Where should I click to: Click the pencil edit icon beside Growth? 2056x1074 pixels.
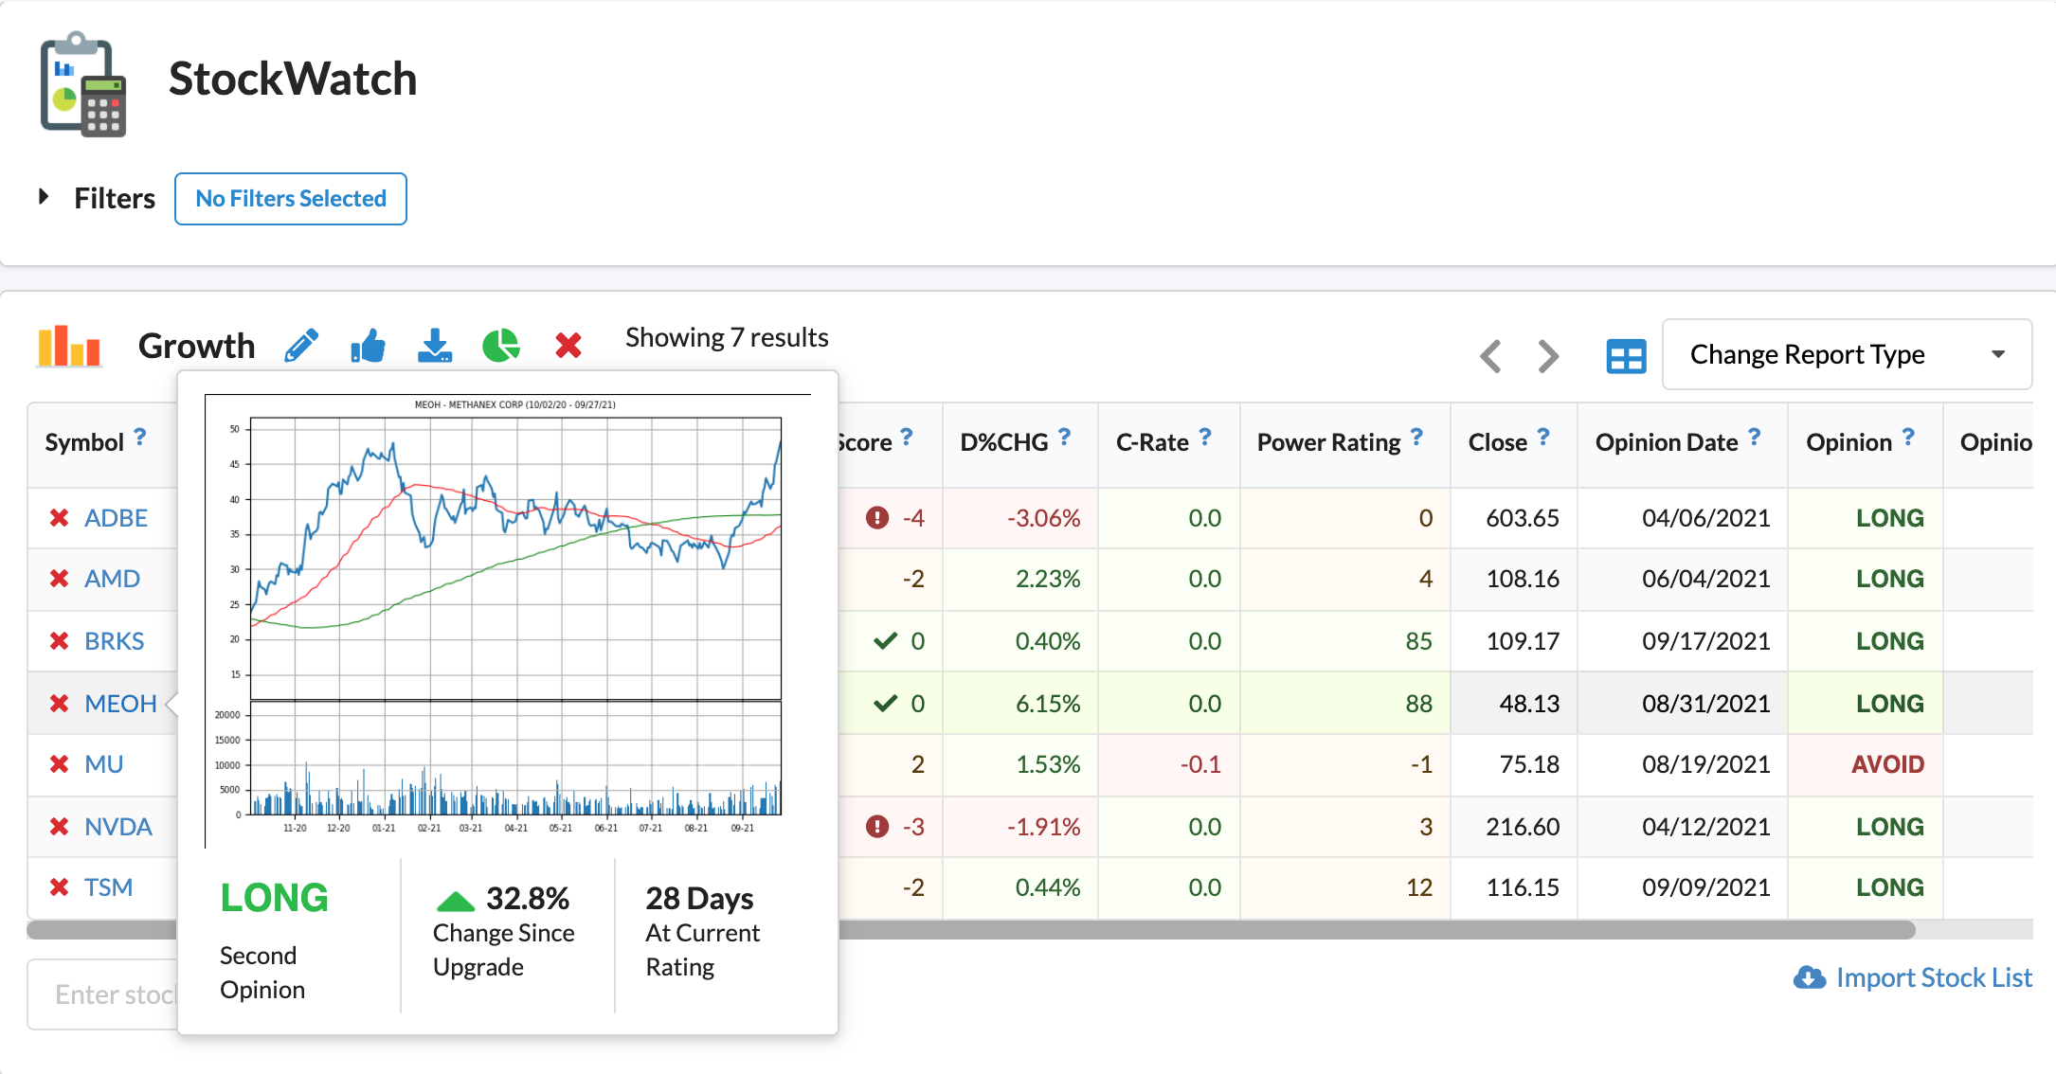click(x=301, y=346)
